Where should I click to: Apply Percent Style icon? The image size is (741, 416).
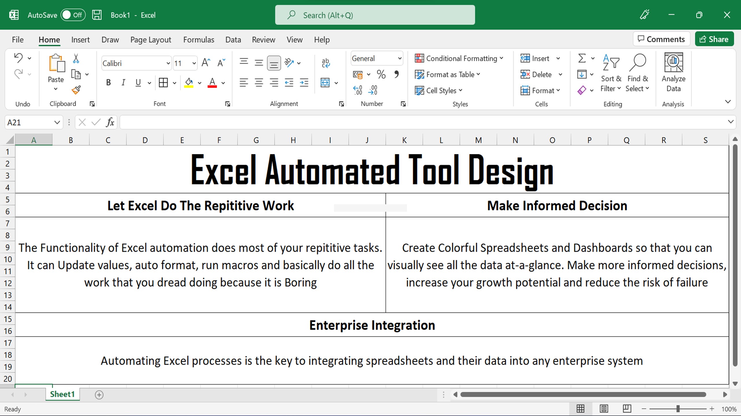coord(381,75)
